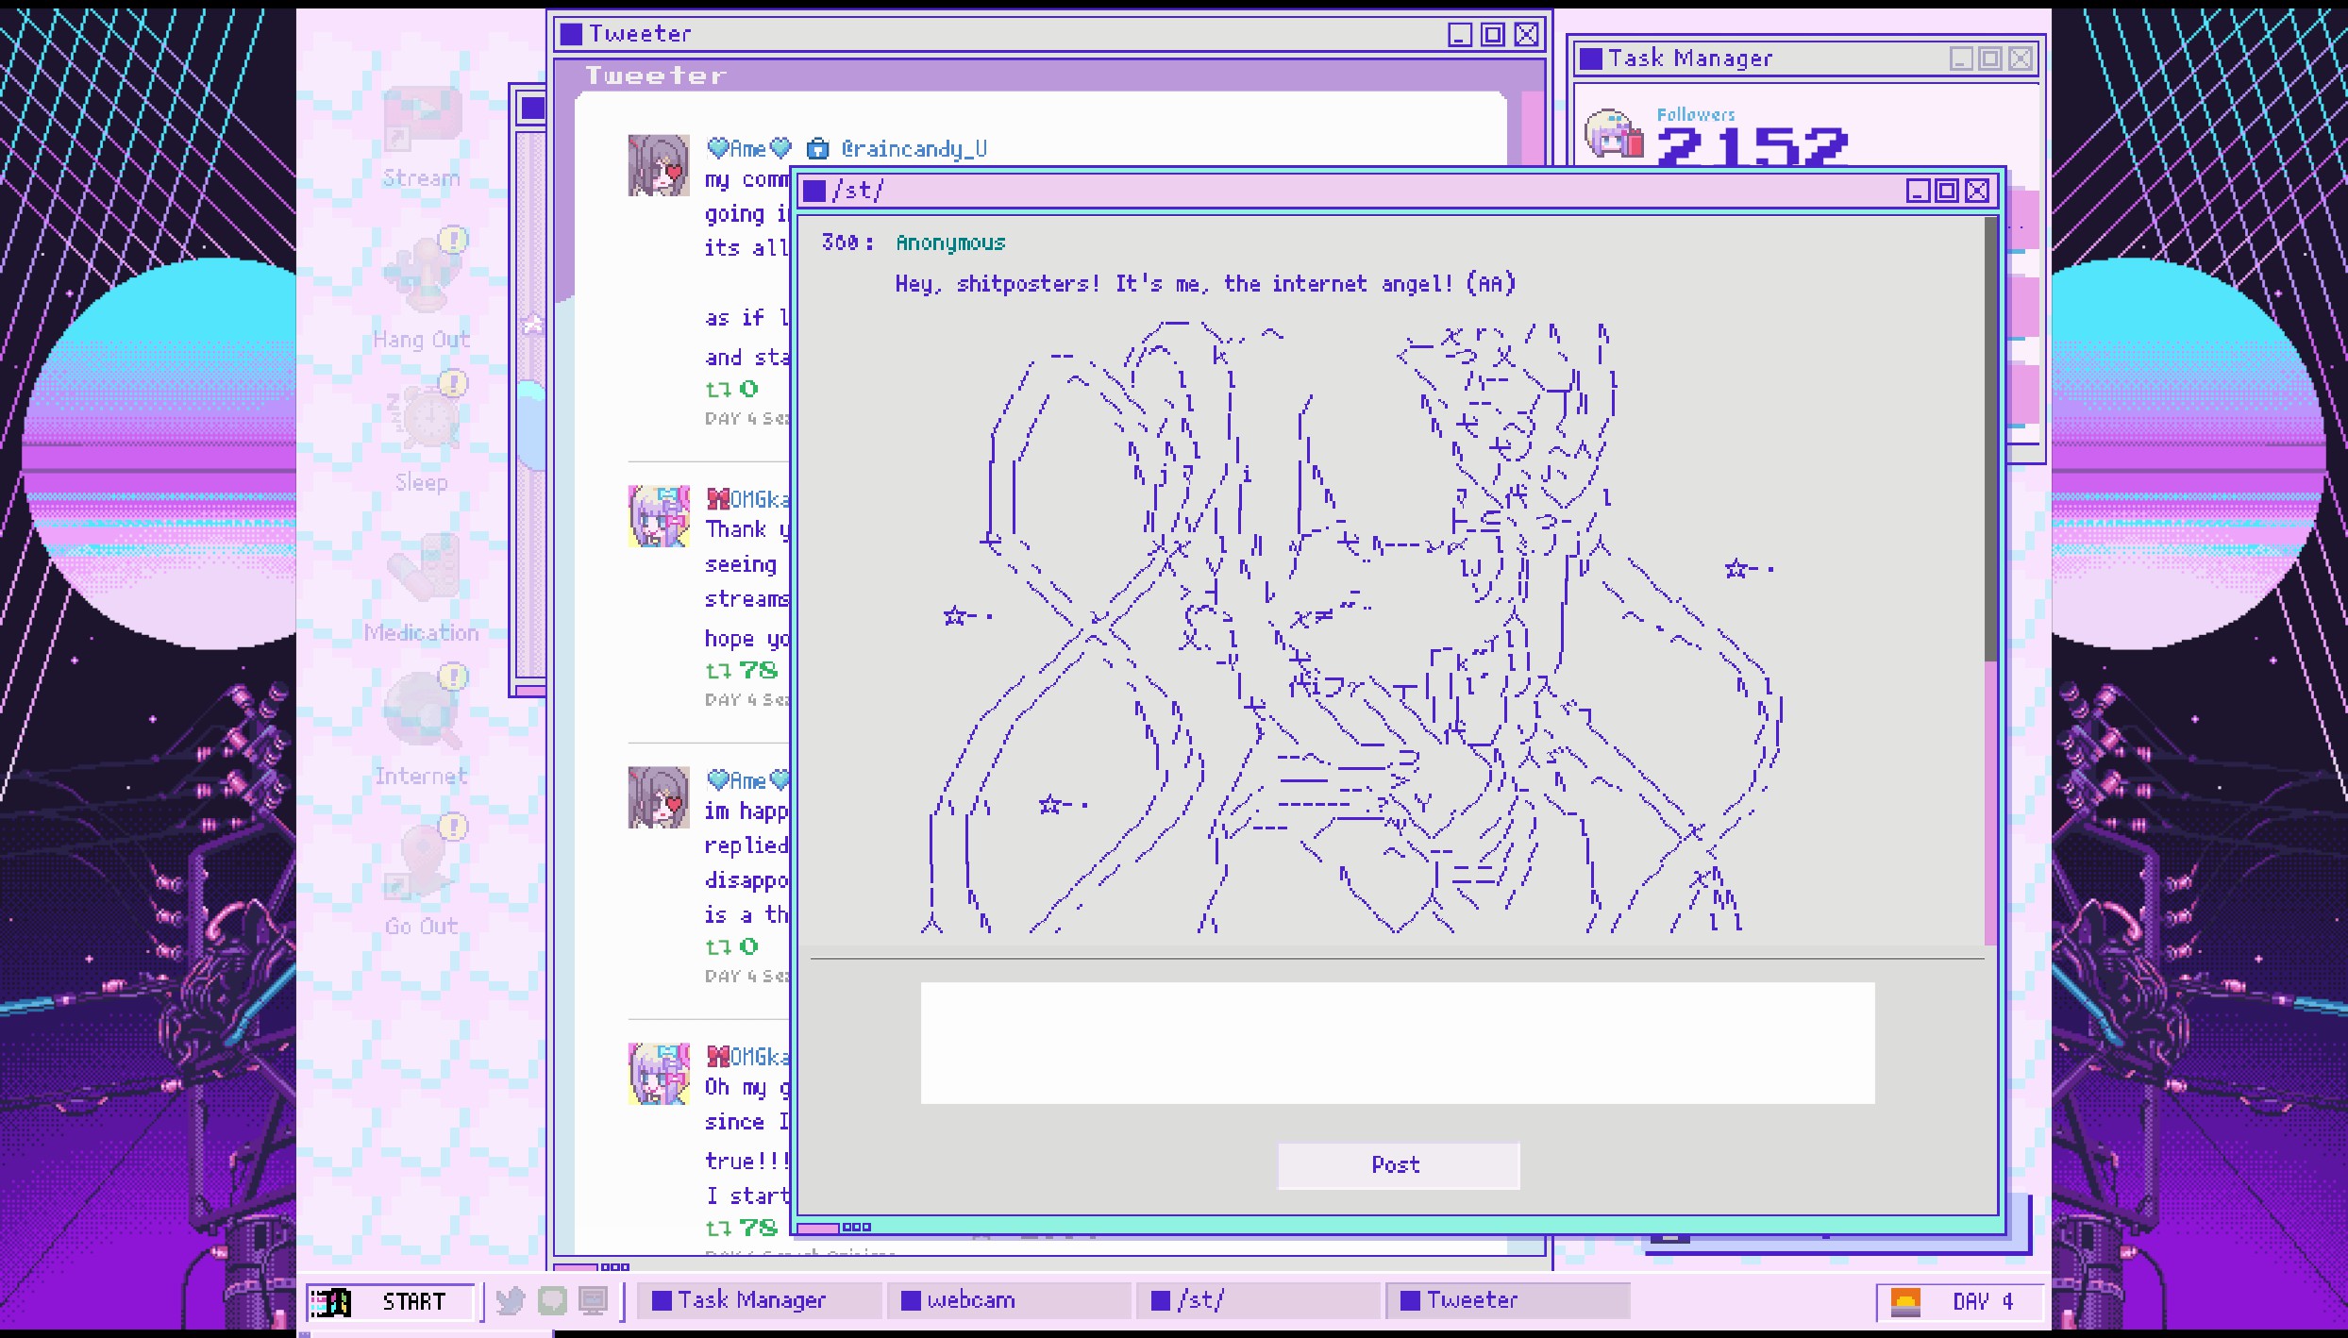Switch to Task Manager in taskbar
Image resolution: width=2348 pixels, height=1338 pixels.
click(755, 1301)
